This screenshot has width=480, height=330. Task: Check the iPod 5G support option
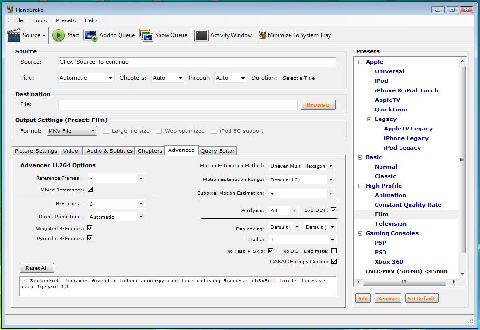214,130
